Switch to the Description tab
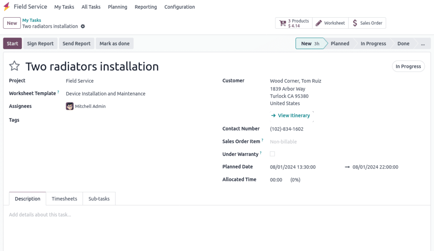The height and width of the screenshot is (251, 434). point(28,199)
